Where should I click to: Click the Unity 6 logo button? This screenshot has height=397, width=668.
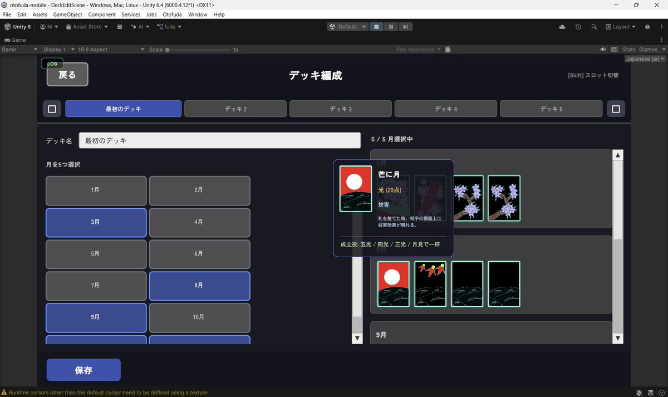coord(18,27)
